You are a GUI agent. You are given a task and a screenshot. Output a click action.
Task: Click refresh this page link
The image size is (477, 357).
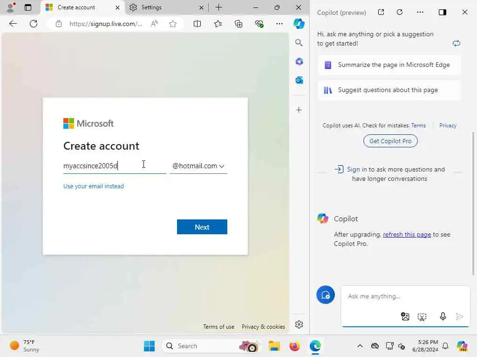click(407, 234)
